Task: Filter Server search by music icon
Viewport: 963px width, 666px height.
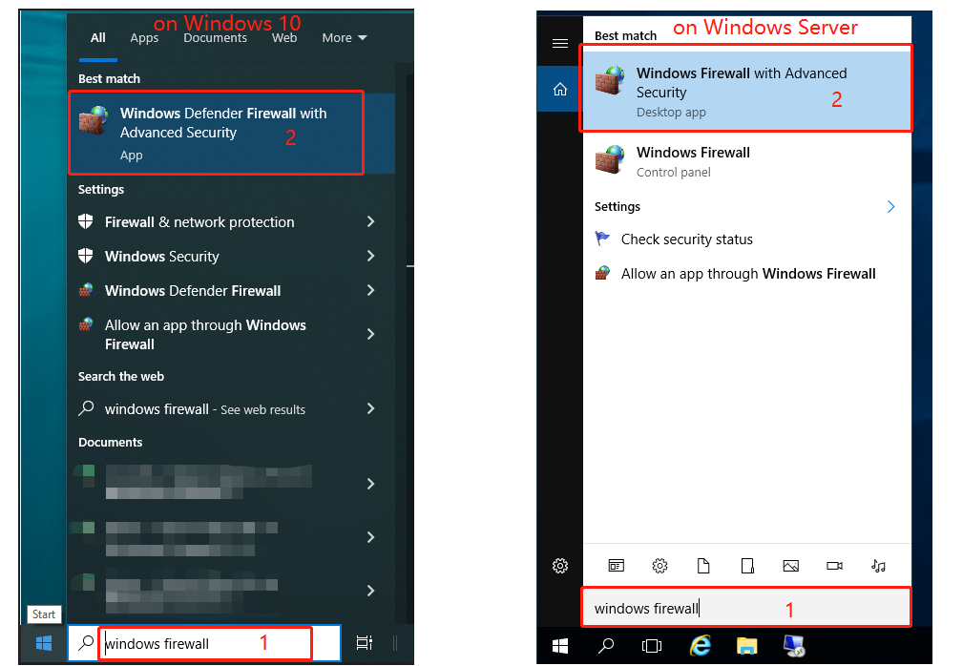Action: click(878, 566)
